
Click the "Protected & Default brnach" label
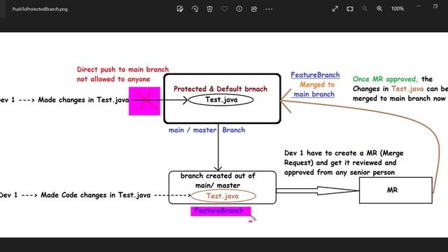point(220,89)
